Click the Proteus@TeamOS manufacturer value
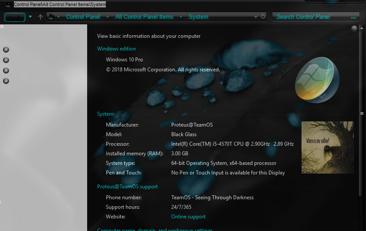This screenshot has width=366, height=231. tap(192, 125)
